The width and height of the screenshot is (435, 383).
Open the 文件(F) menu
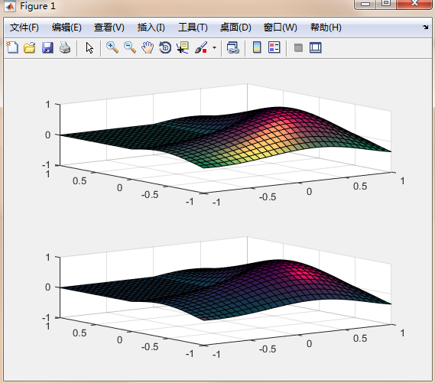coord(24,28)
